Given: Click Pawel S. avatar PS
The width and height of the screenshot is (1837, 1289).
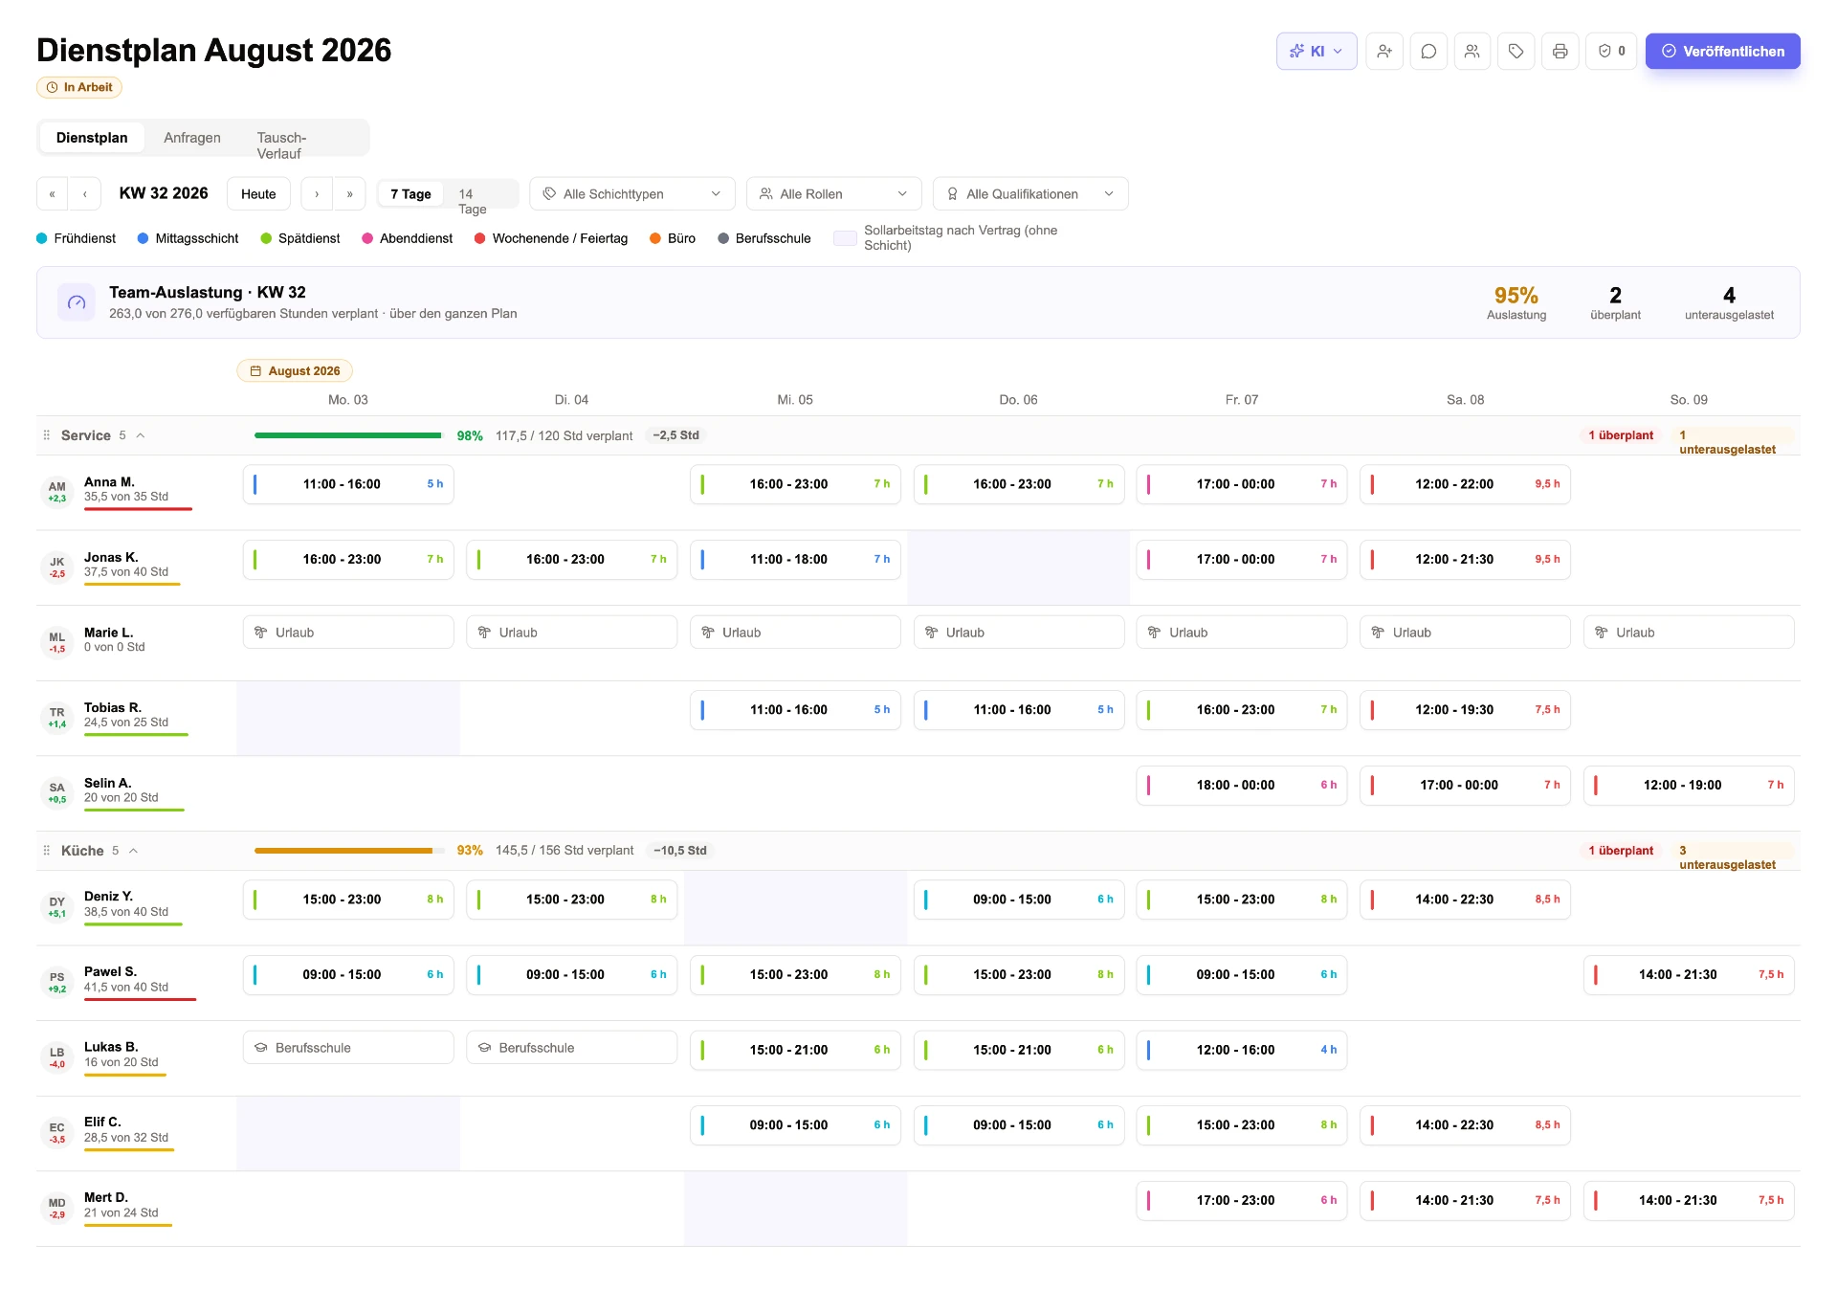Looking at the screenshot, I should pyautogui.click(x=57, y=983).
